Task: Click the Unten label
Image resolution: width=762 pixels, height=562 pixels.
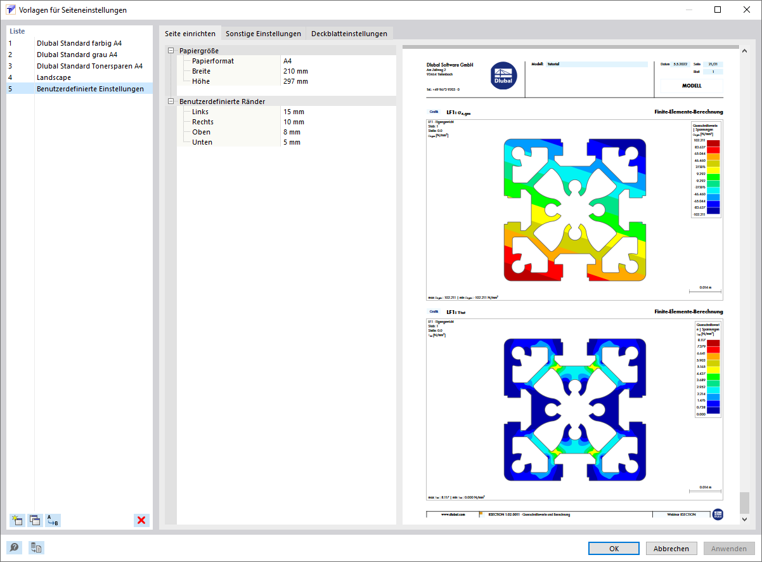Action: tap(202, 142)
